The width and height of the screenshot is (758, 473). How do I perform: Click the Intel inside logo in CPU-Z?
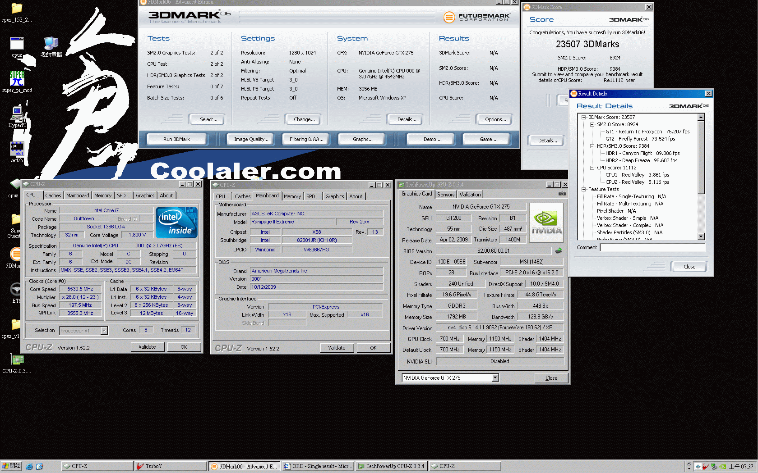point(176,223)
